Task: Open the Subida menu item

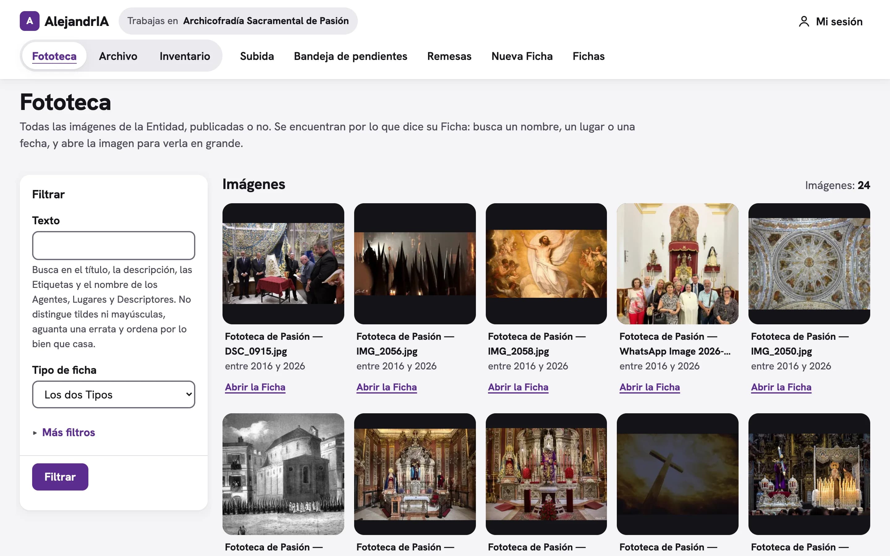Action: click(x=257, y=56)
